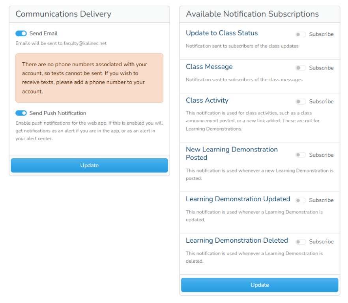Screen dimensions: 348x303
Task: Turn off the Send Push Notification switch
Action: point(21,113)
